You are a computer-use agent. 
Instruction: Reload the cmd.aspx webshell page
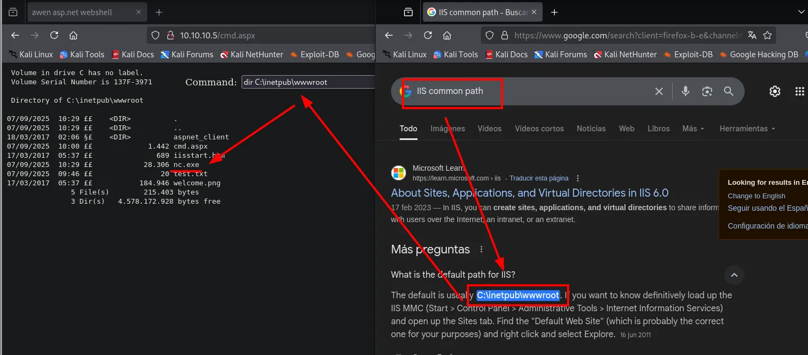pyautogui.click(x=54, y=35)
